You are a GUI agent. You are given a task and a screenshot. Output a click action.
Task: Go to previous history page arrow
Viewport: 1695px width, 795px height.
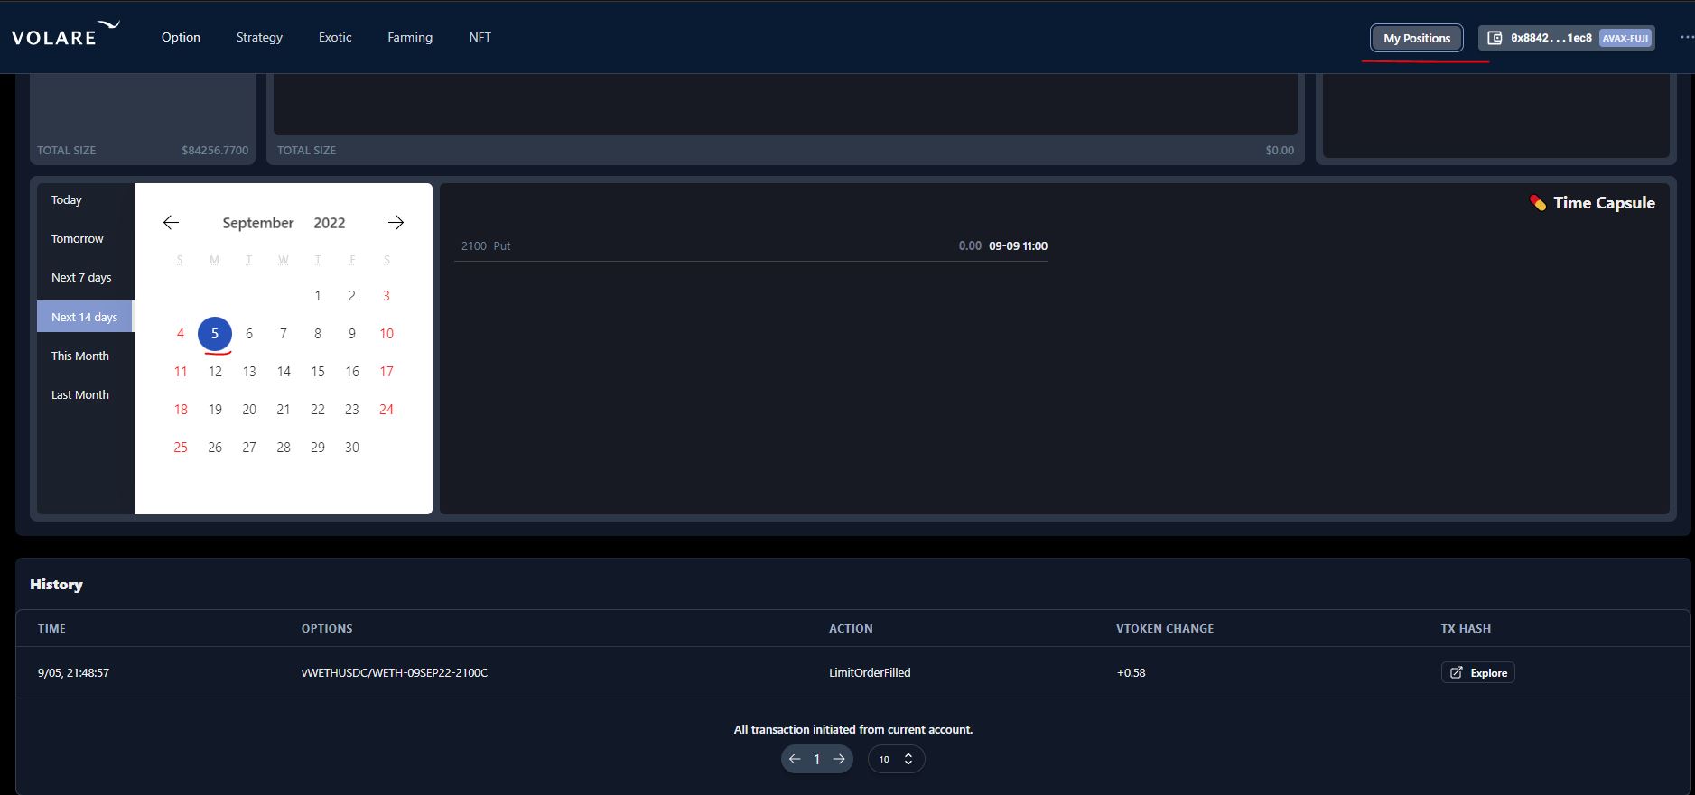[x=795, y=759]
